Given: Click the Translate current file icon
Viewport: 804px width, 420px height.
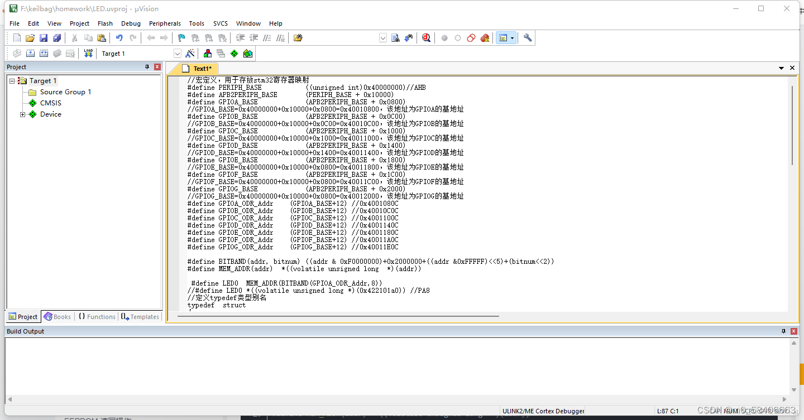Looking at the screenshot, I should pos(17,54).
